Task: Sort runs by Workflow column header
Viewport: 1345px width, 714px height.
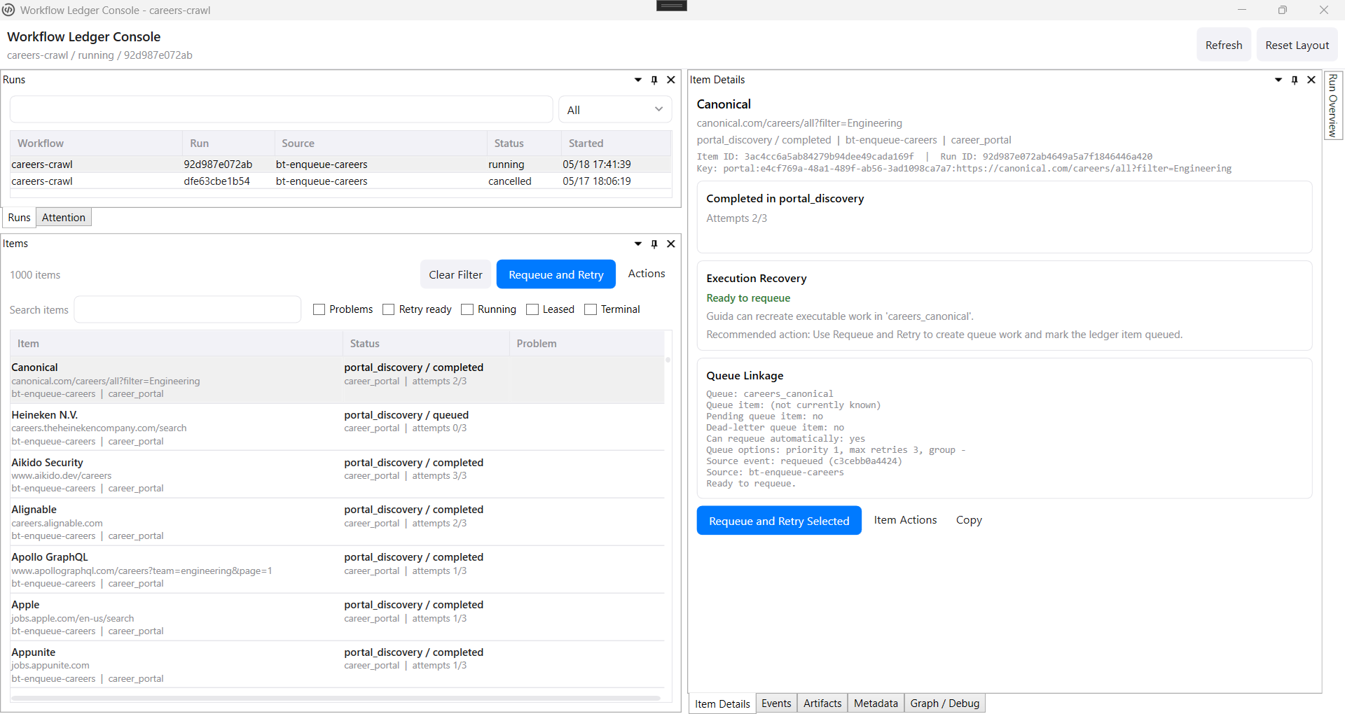Action: click(x=96, y=143)
